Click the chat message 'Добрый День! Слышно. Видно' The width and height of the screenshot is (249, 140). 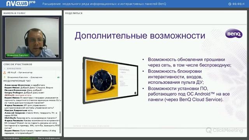29,87
